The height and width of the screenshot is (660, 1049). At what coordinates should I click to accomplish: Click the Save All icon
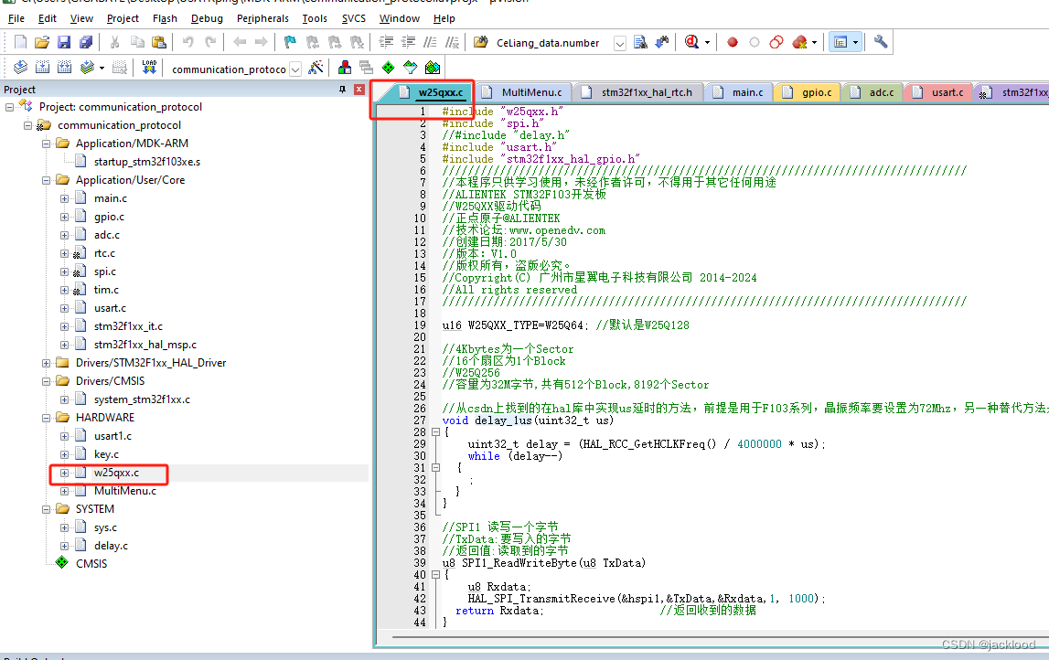coord(86,42)
